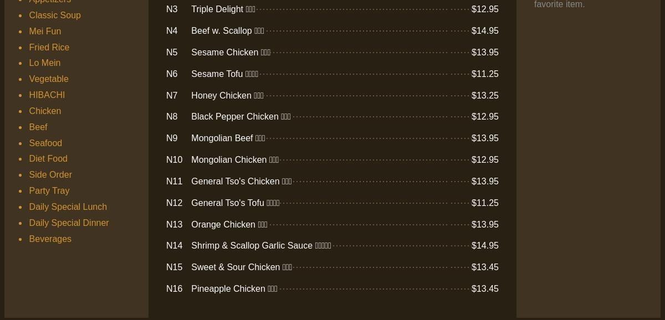The image size is (665, 320).
Task: Click the HIBACHI menu link
Action: point(47,95)
